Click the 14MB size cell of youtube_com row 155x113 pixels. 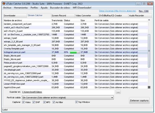[83, 35]
